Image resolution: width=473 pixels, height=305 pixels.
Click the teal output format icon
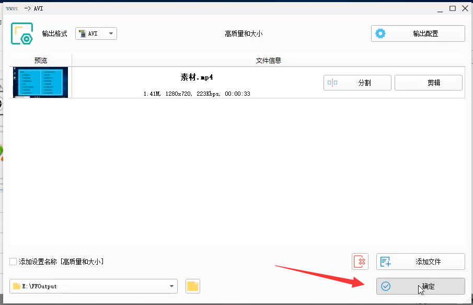point(22,33)
